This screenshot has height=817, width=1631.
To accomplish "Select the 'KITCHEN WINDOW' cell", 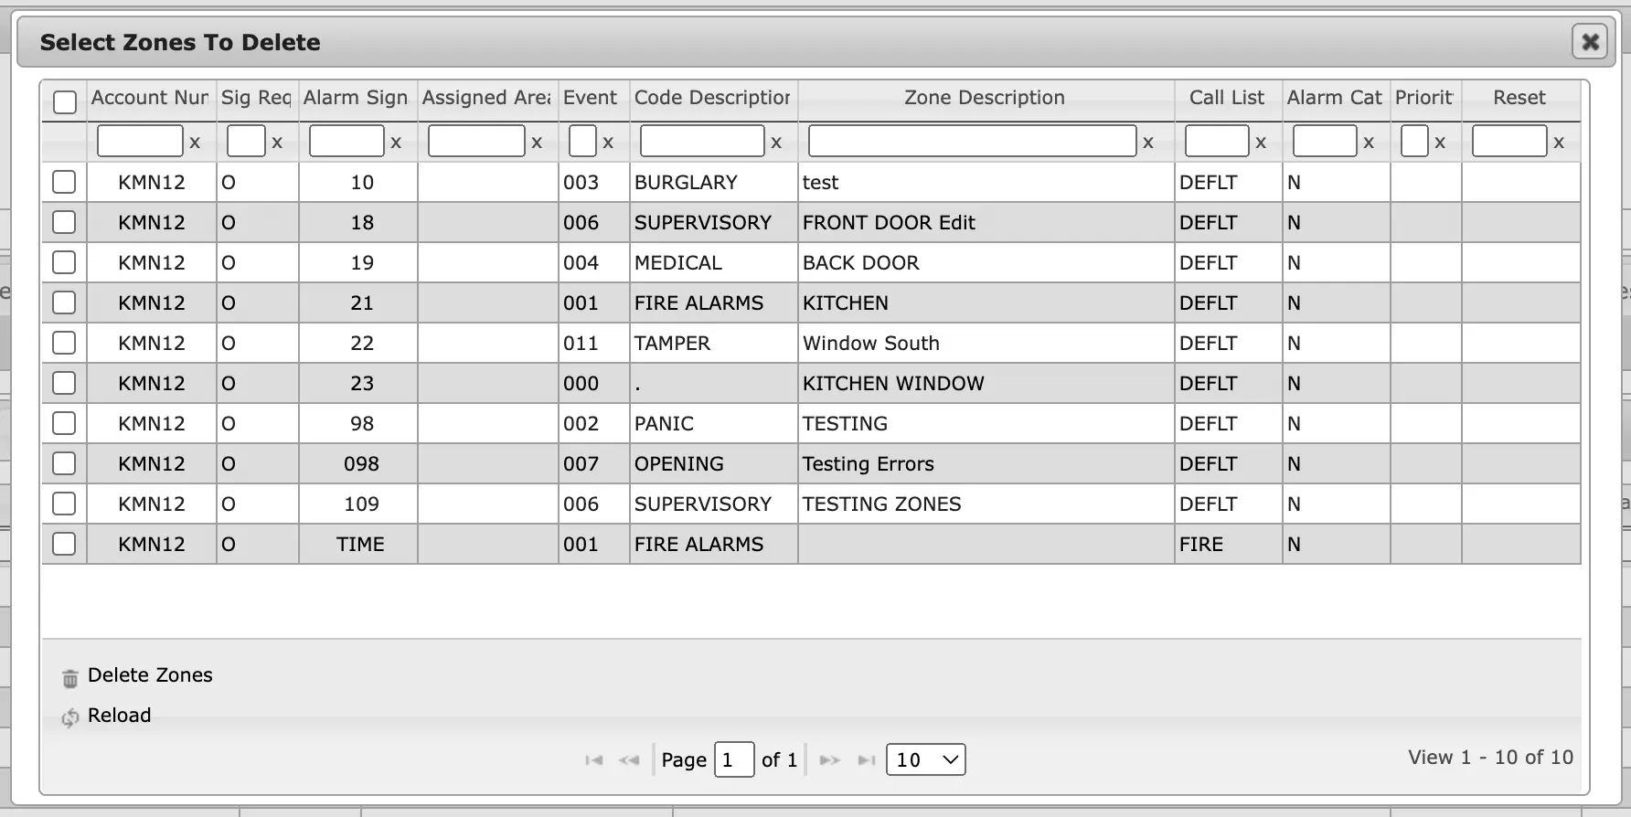I will coord(986,383).
